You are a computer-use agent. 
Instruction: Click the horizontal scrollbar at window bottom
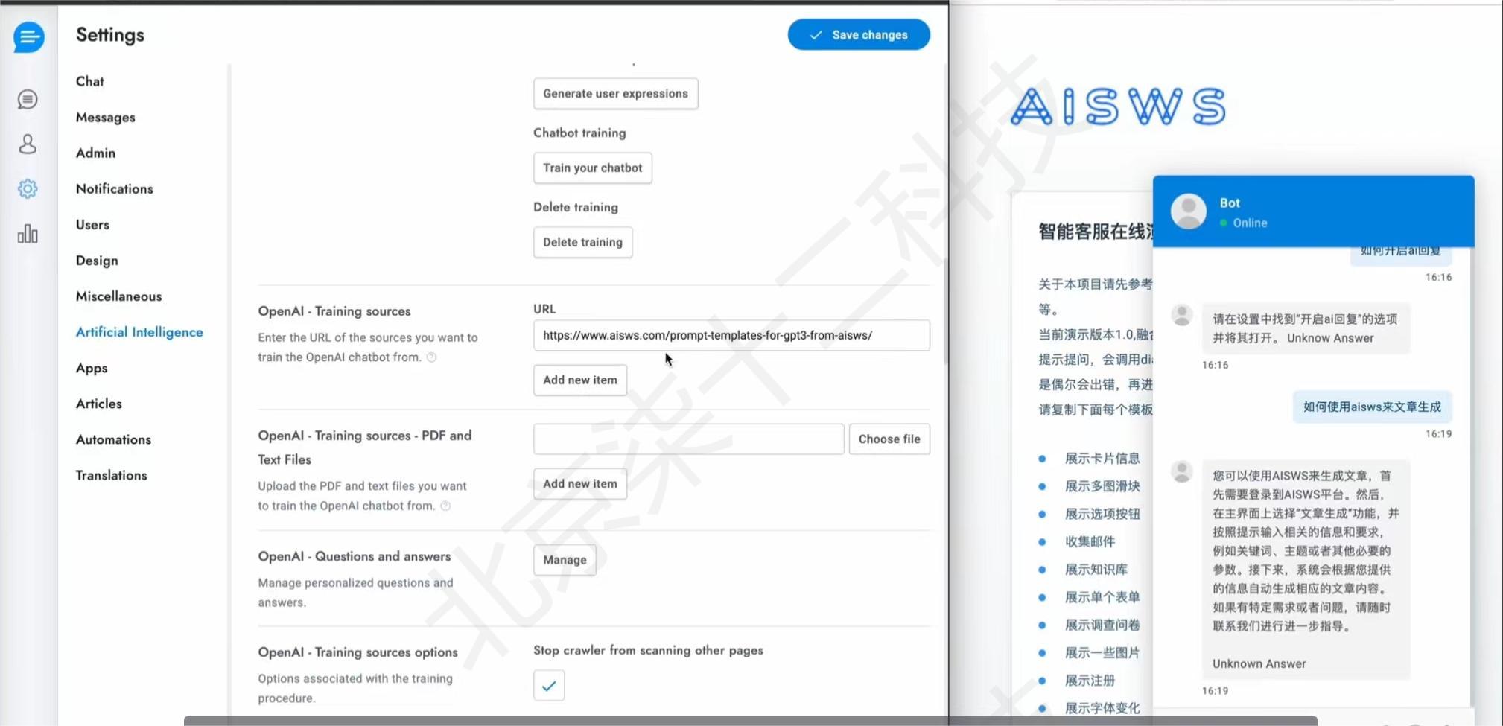tap(751, 721)
